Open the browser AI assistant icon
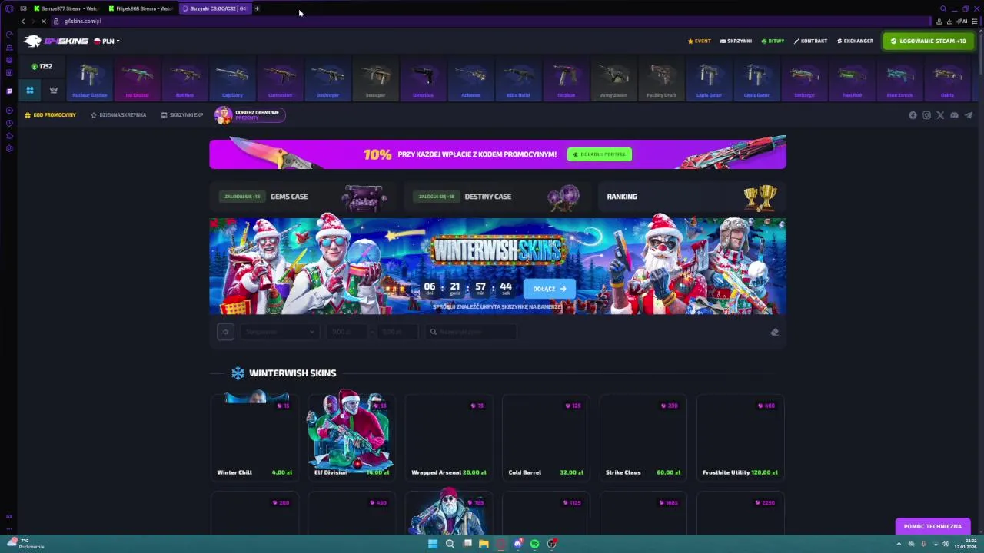 click(962, 22)
